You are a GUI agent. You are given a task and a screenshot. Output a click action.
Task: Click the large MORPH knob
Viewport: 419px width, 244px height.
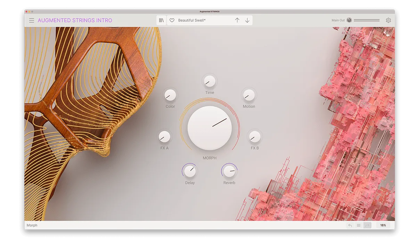pyautogui.click(x=209, y=128)
